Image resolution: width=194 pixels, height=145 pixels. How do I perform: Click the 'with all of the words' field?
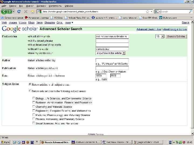click(x=112, y=37)
